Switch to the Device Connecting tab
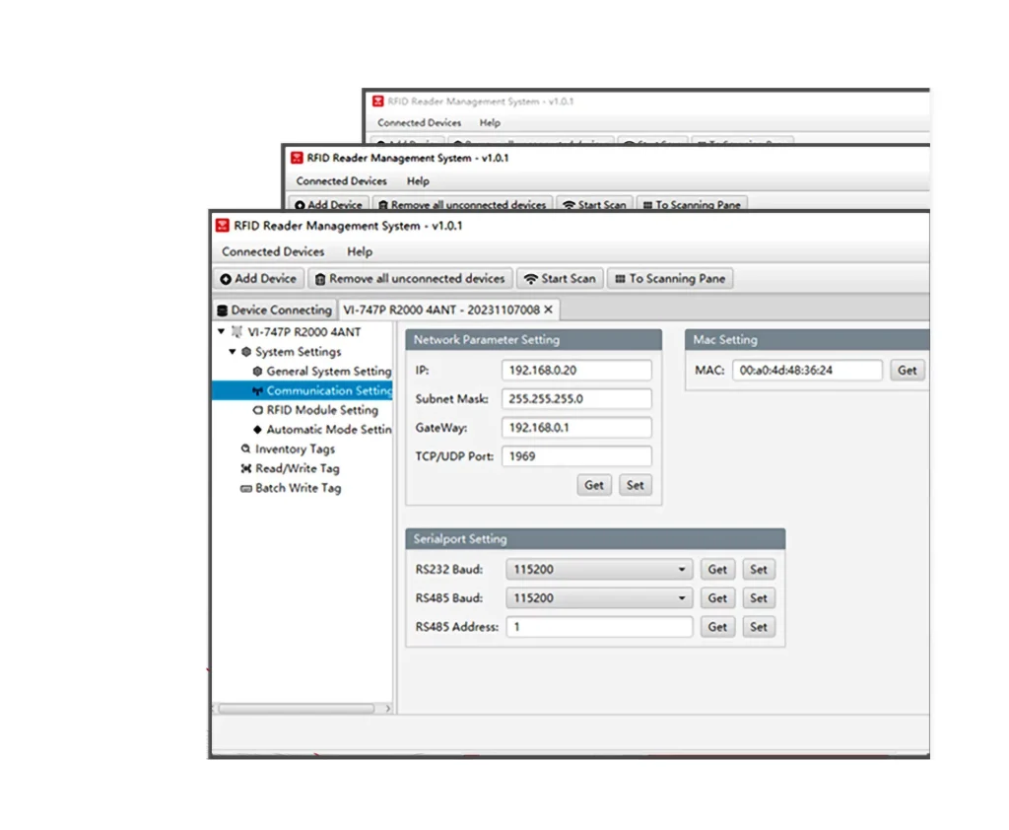This screenshot has height=830, width=1009. (273, 310)
